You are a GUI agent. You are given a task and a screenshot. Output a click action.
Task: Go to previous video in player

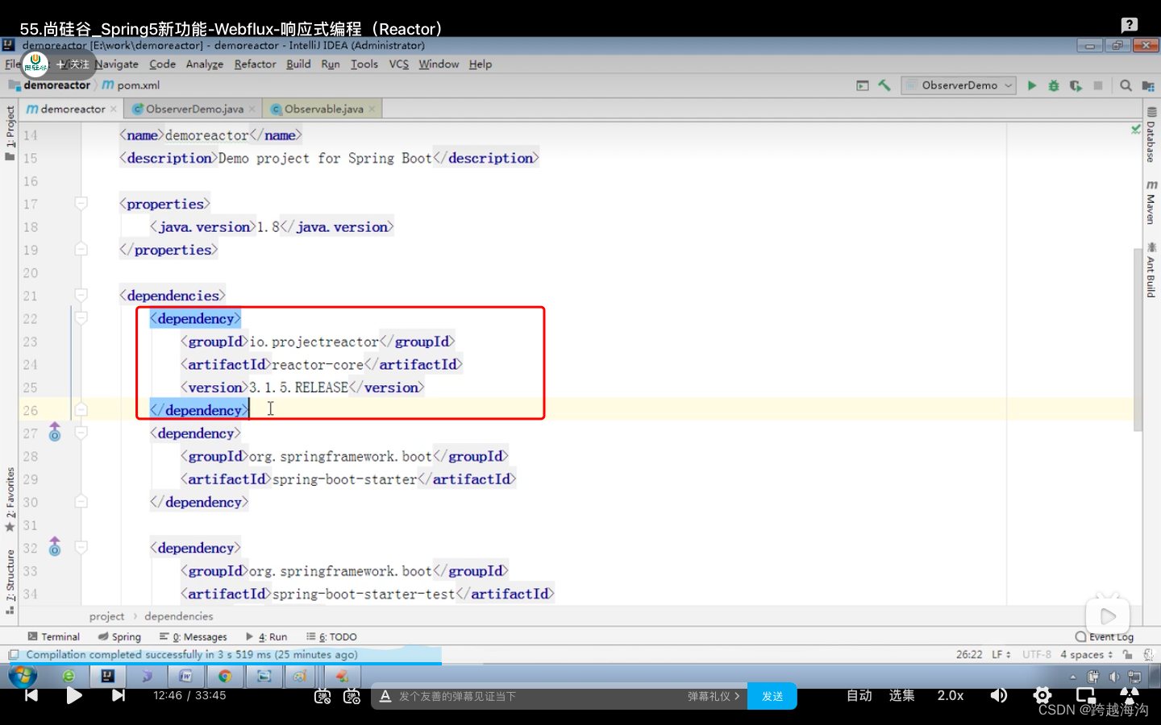[31, 695]
